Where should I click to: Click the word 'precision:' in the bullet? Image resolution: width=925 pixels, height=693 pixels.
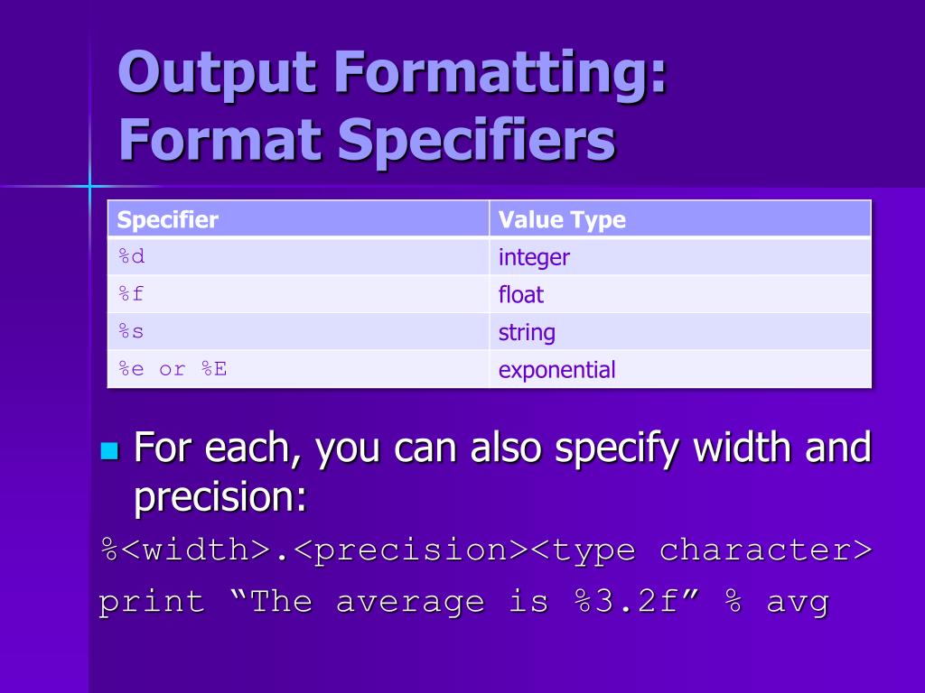(x=220, y=497)
